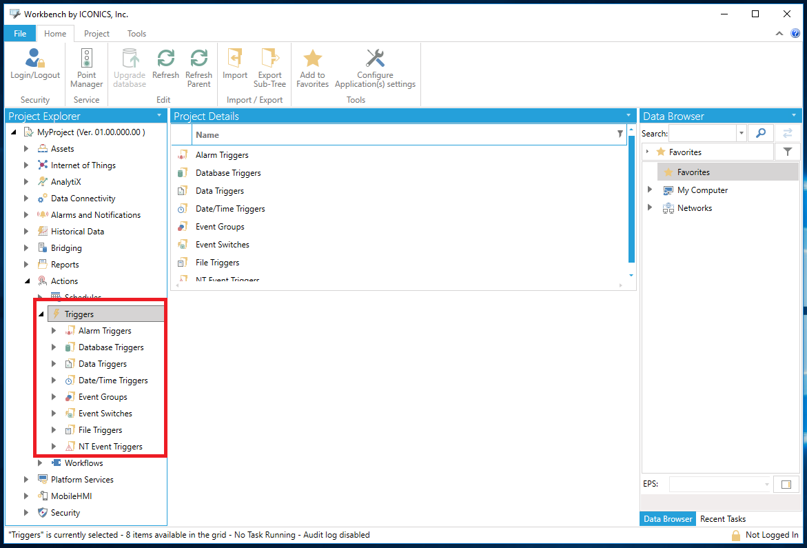Expand My Computer in Data Browser
This screenshot has width=807, height=548.
click(649, 190)
